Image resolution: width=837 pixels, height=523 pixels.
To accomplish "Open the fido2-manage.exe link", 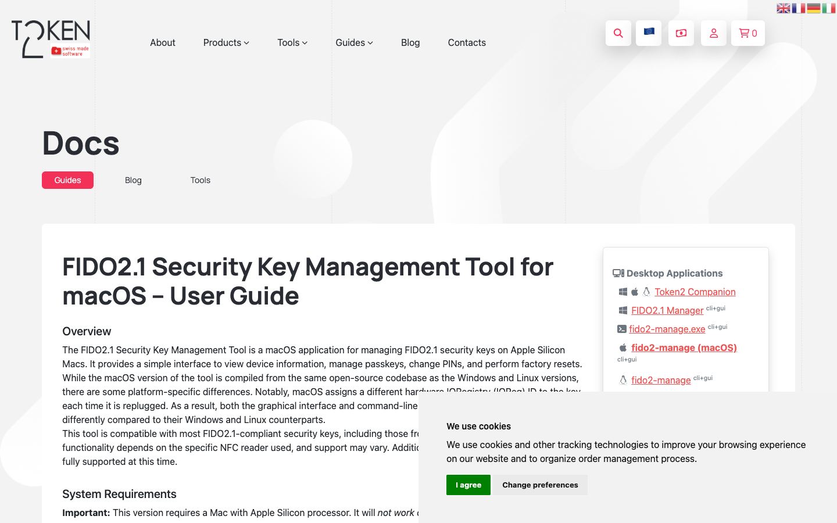I will click(667, 329).
